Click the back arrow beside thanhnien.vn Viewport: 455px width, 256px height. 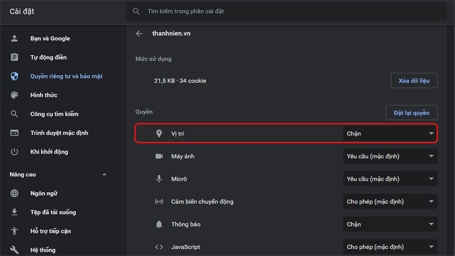click(139, 34)
